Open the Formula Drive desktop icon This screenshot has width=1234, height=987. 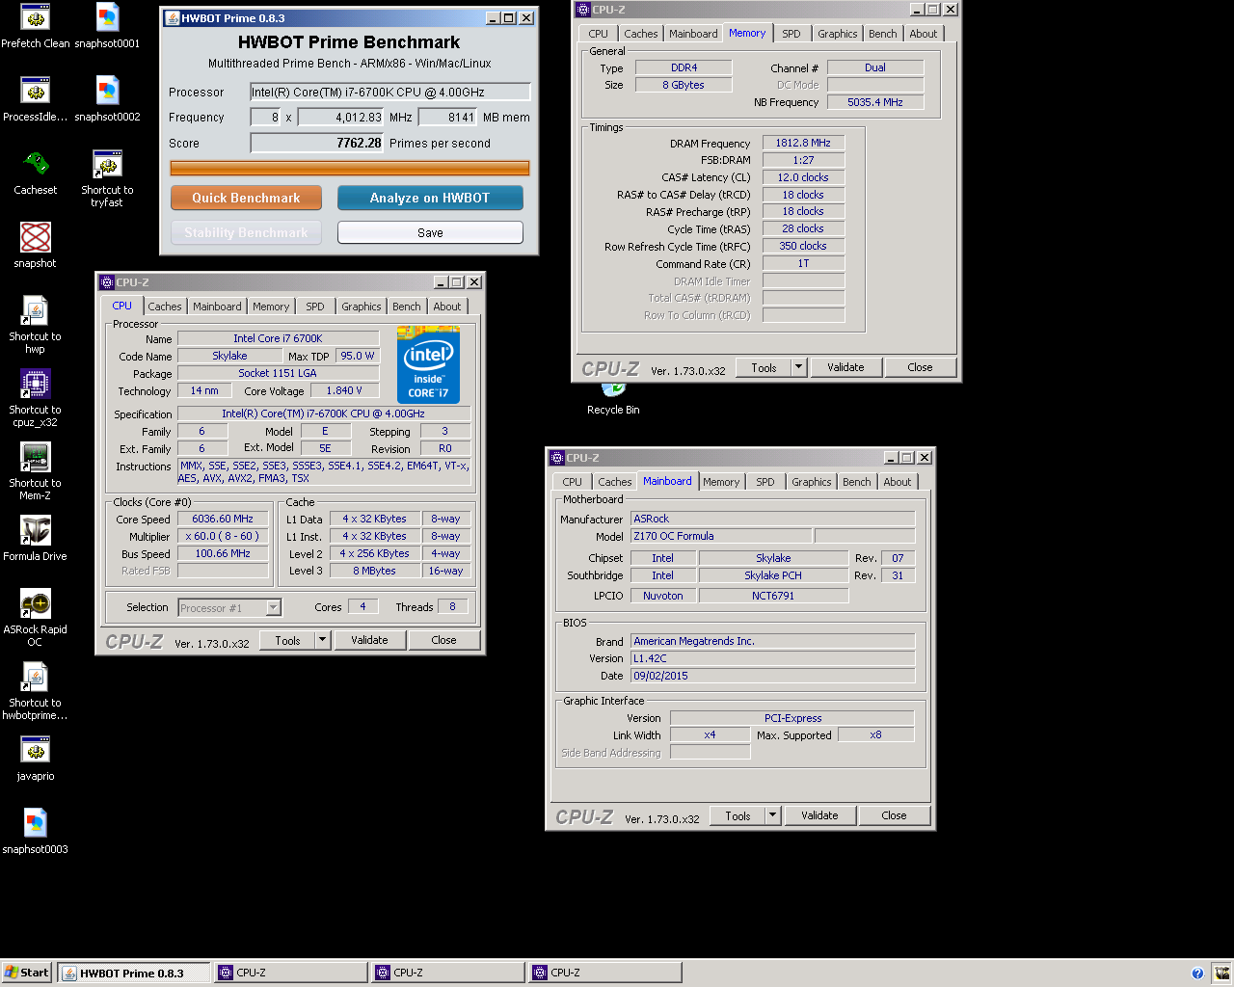point(36,539)
